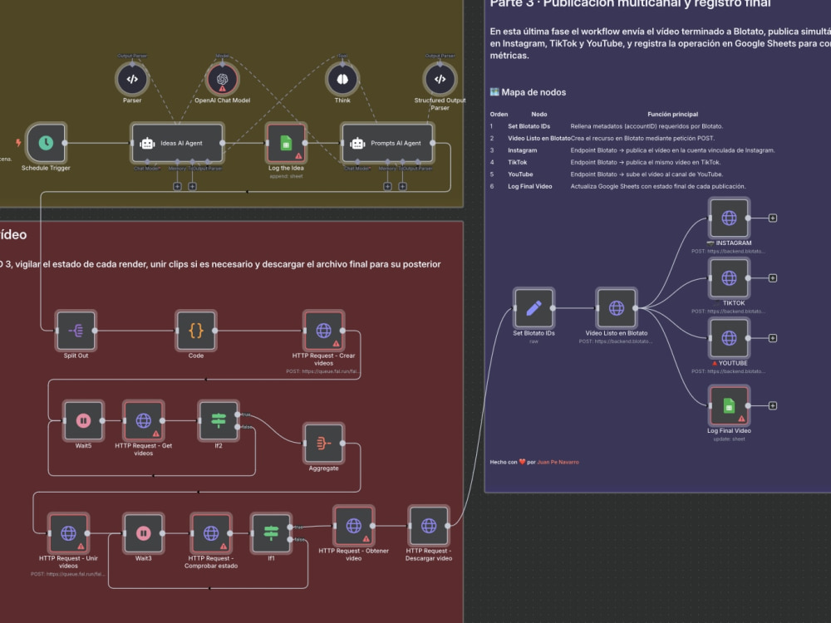Open HTTP Request - Comprobar estado node
This screenshot has height=623, width=831.
click(x=211, y=533)
